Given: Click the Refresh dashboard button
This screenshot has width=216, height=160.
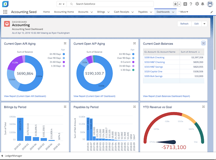Looking at the screenshot, I should [184, 24].
